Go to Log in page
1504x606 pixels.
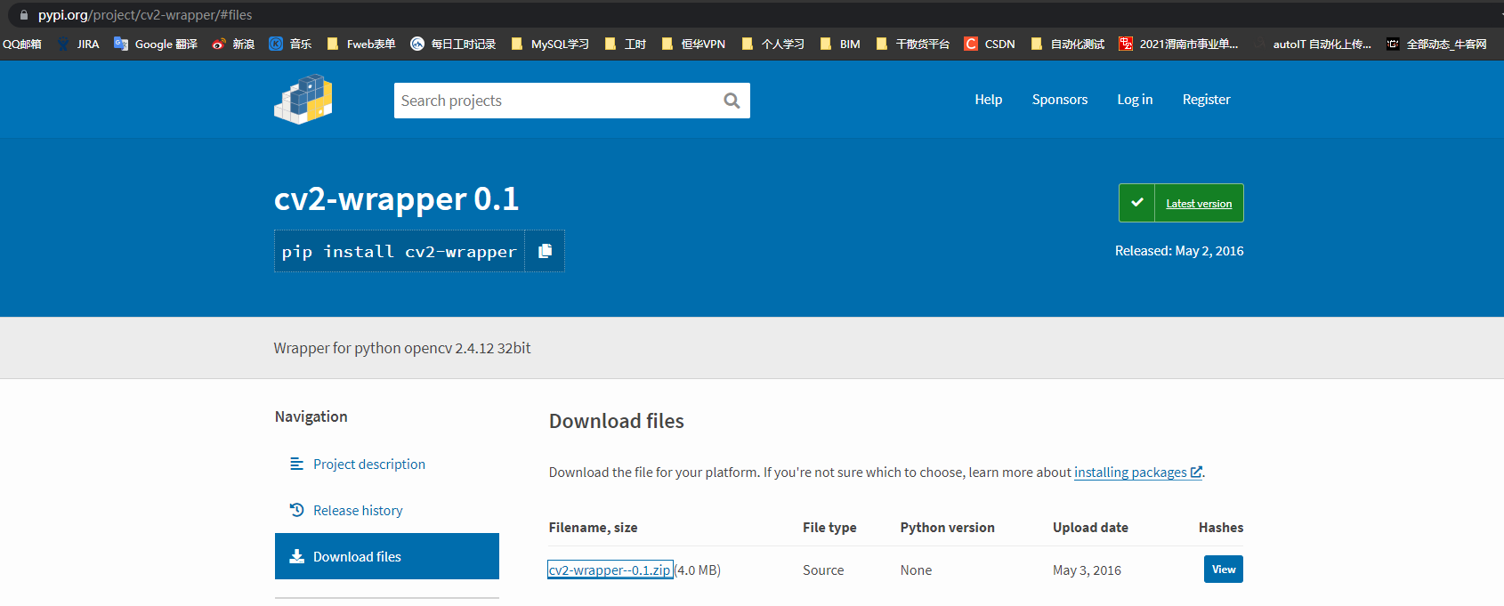[x=1135, y=100]
